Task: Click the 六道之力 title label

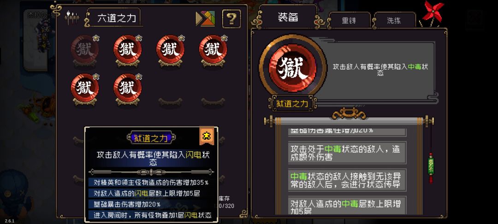Action: coord(117,18)
